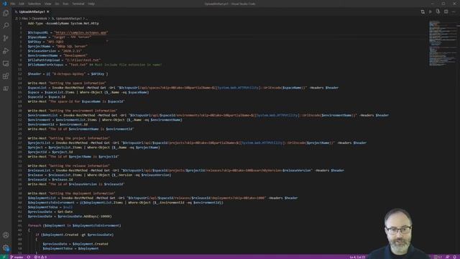Open the activity bar icon below Extensions

point(6,88)
